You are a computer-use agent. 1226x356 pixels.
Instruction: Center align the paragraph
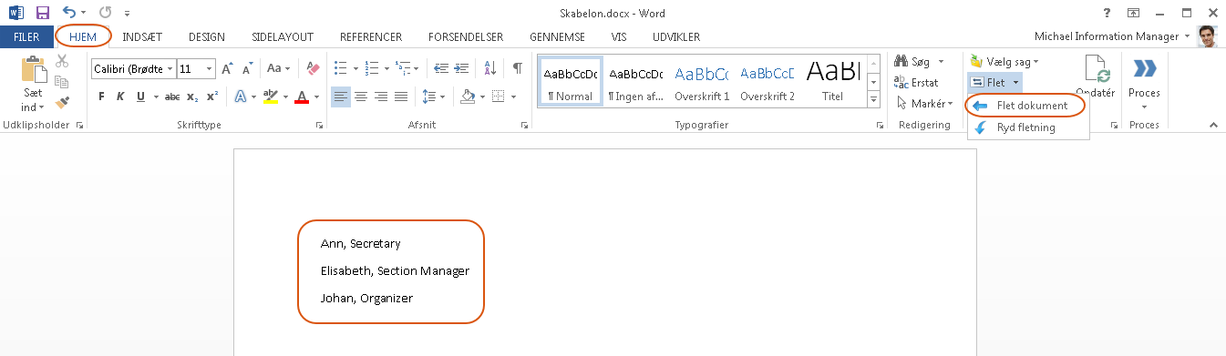tap(361, 97)
